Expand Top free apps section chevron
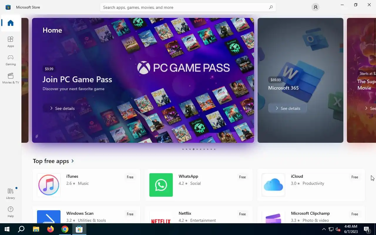 point(73,161)
